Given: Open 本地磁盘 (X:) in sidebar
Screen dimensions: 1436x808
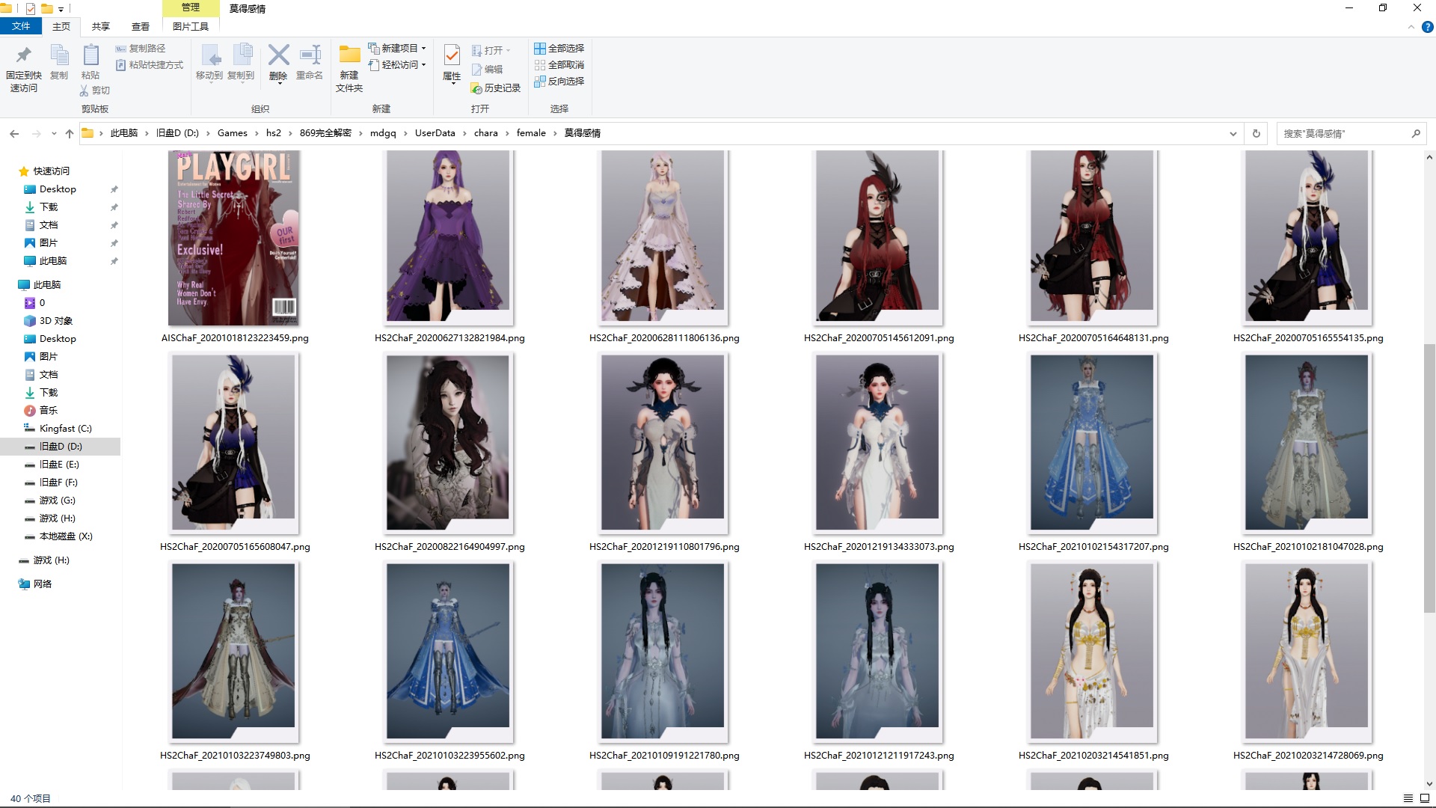Looking at the screenshot, I should coord(66,536).
